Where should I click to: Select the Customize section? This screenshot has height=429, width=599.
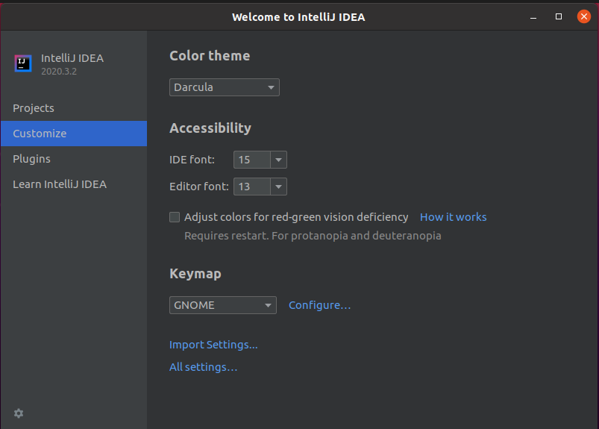pos(74,134)
